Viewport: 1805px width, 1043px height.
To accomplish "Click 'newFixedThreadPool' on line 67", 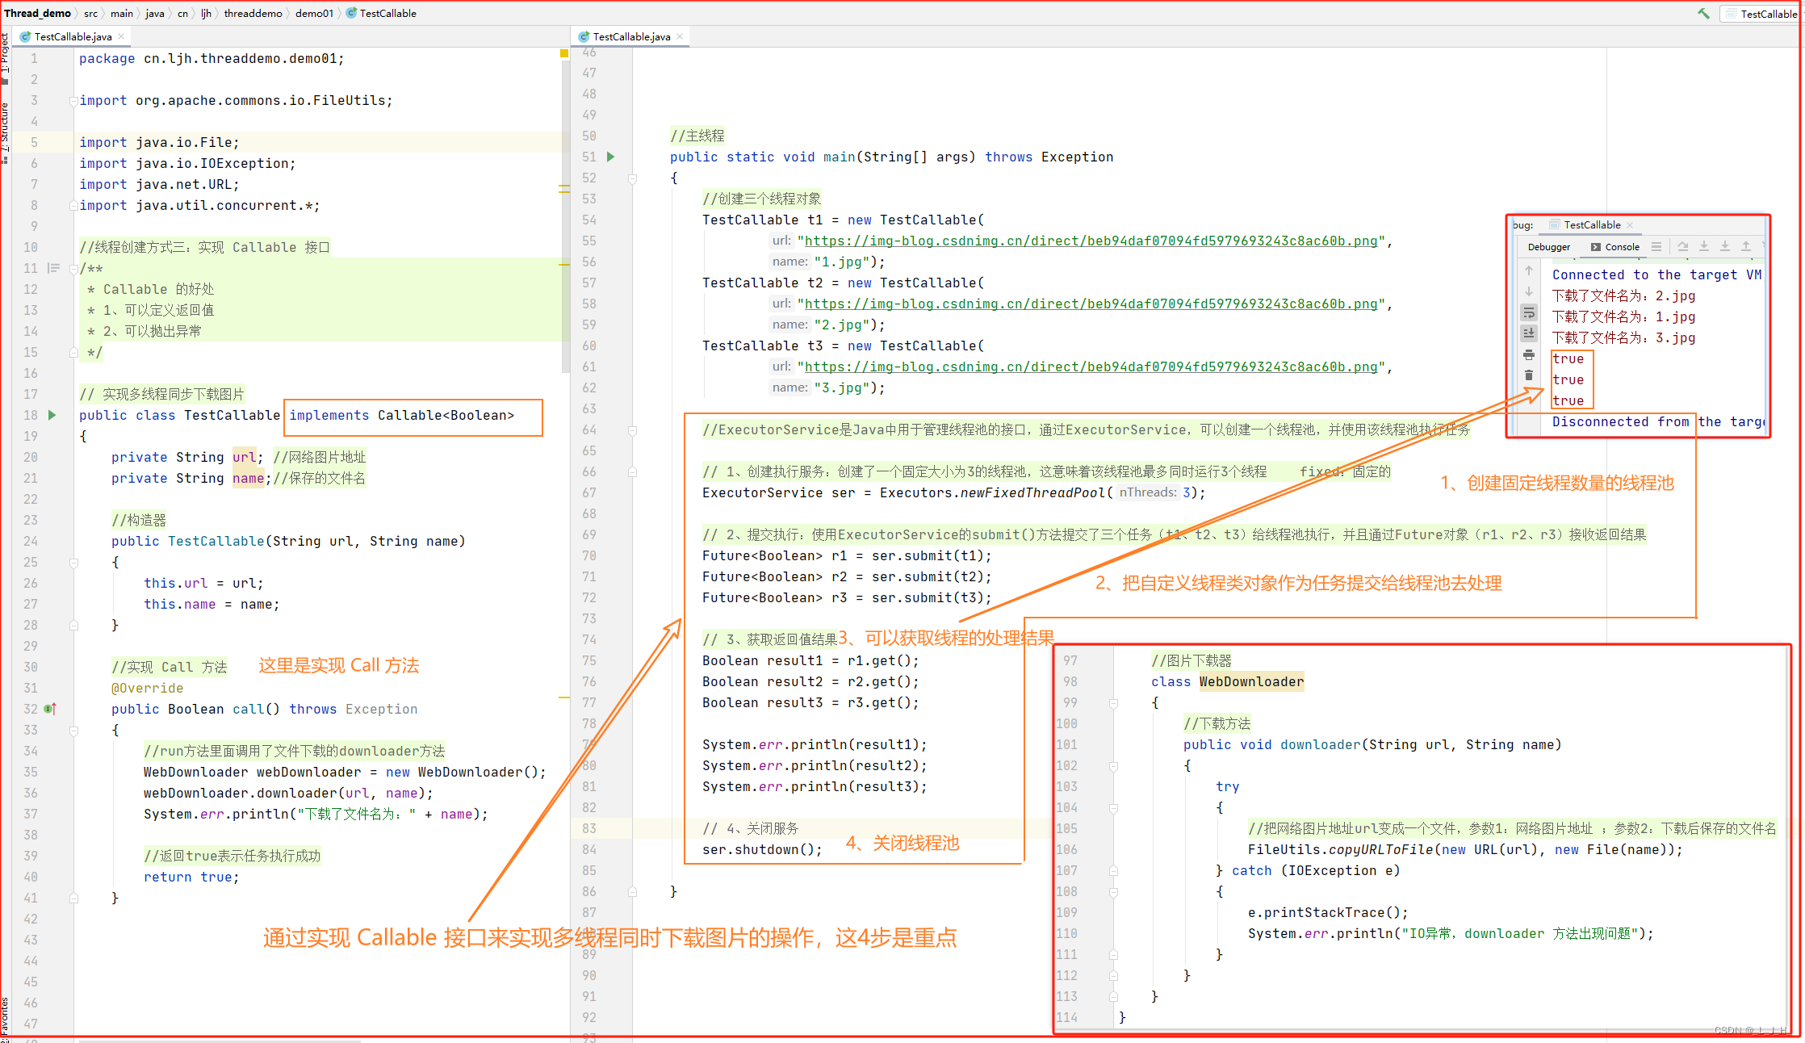I will coord(1032,492).
